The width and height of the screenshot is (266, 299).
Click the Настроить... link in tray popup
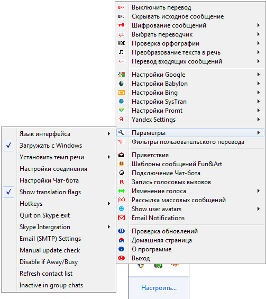pyautogui.click(x=159, y=288)
